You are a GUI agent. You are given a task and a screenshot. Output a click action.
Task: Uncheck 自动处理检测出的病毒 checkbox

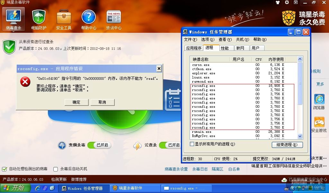4,169
